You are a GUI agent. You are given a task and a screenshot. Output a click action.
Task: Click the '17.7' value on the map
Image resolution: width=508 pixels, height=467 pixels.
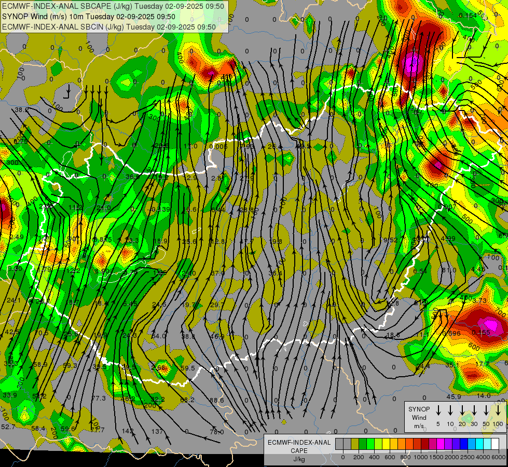[482, 364]
